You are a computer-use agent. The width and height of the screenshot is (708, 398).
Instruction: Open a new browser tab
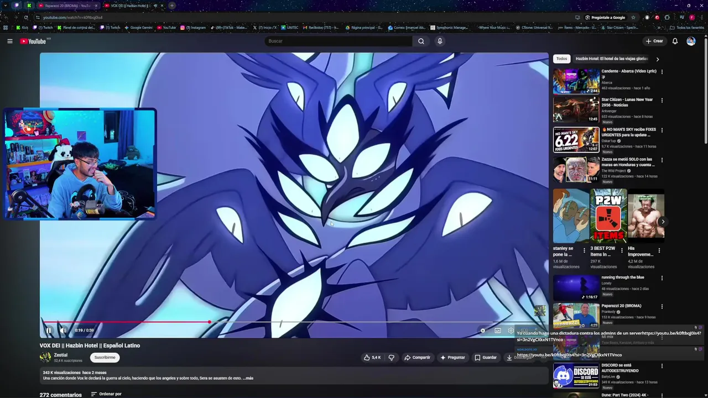172,6
